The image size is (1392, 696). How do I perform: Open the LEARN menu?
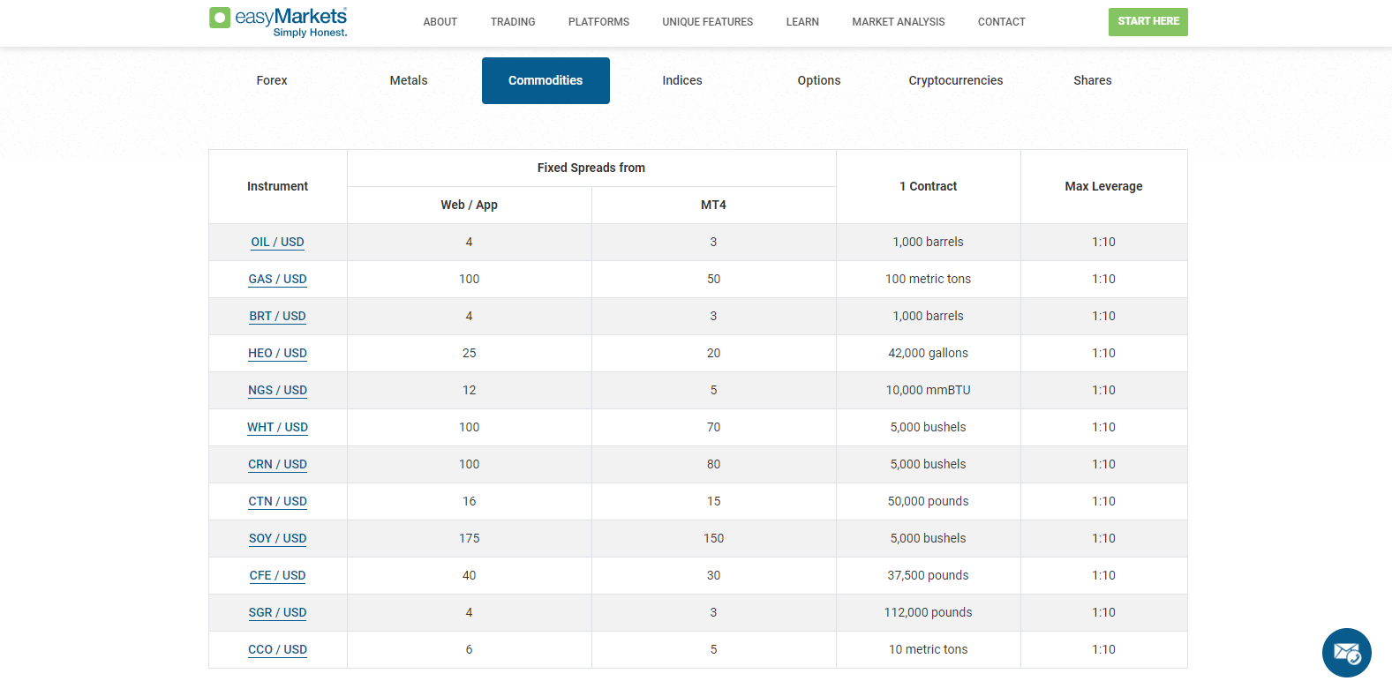[802, 22]
